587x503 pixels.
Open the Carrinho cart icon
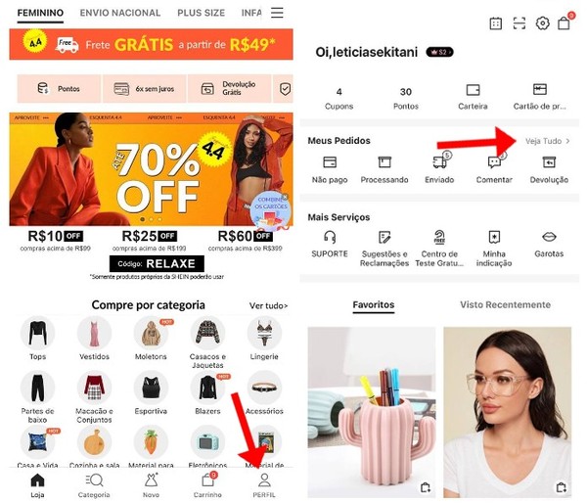pyautogui.click(x=208, y=480)
